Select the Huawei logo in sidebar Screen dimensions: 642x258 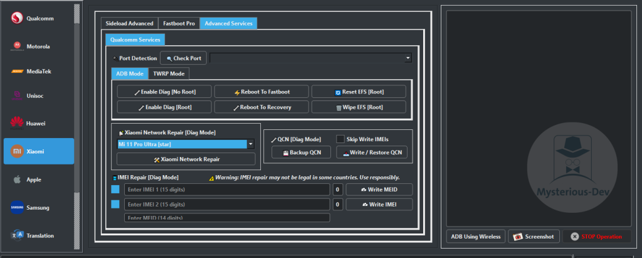tap(17, 123)
